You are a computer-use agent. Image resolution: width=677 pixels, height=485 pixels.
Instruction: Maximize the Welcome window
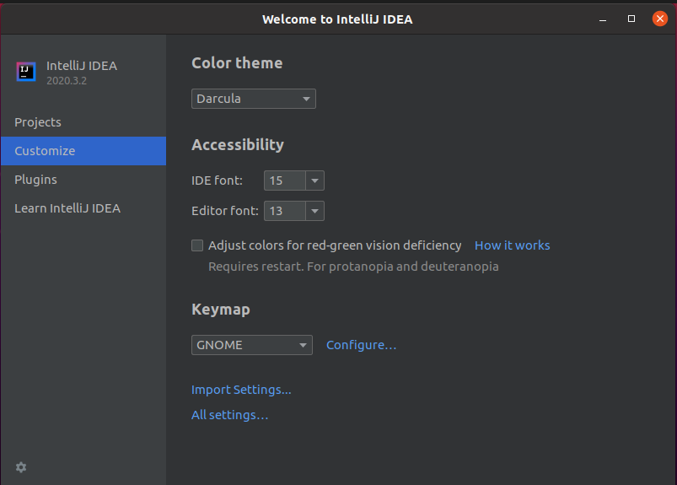(x=631, y=19)
